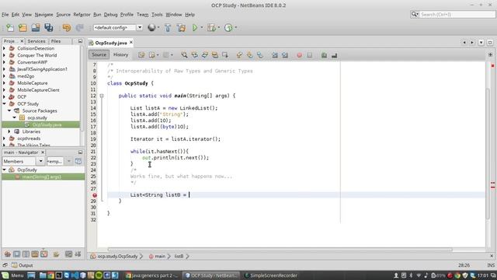Screen dimensions: 497x280
Task: Click the Find Selection magnifier icon
Action: (x=184, y=55)
